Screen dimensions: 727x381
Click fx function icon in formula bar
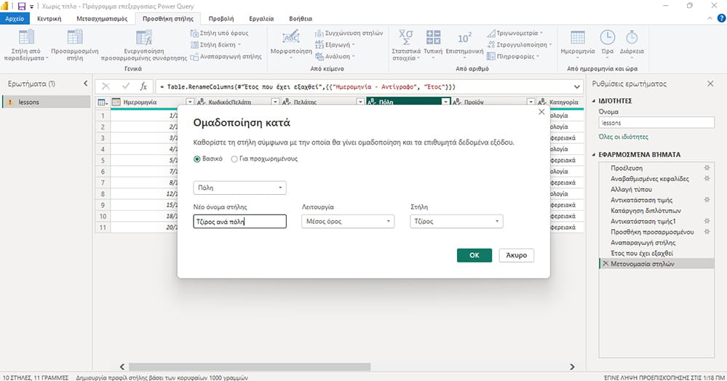click(x=144, y=87)
